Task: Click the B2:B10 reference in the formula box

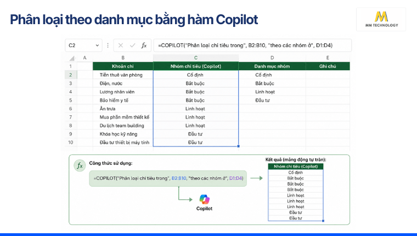Action: 179,178
